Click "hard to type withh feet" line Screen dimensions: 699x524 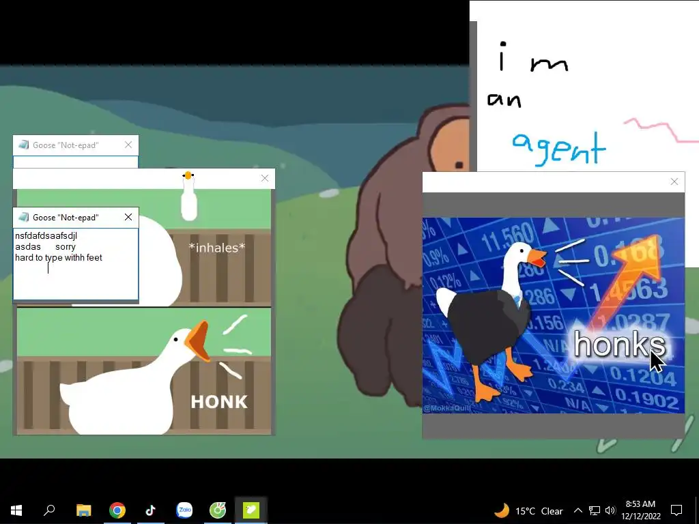pos(59,257)
